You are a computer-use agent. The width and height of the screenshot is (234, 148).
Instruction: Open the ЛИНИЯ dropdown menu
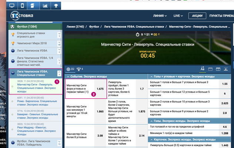coord(160,16)
